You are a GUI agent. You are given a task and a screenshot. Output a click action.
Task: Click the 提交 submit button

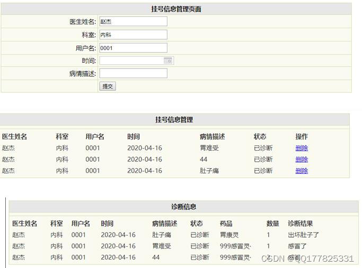click(x=108, y=87)
